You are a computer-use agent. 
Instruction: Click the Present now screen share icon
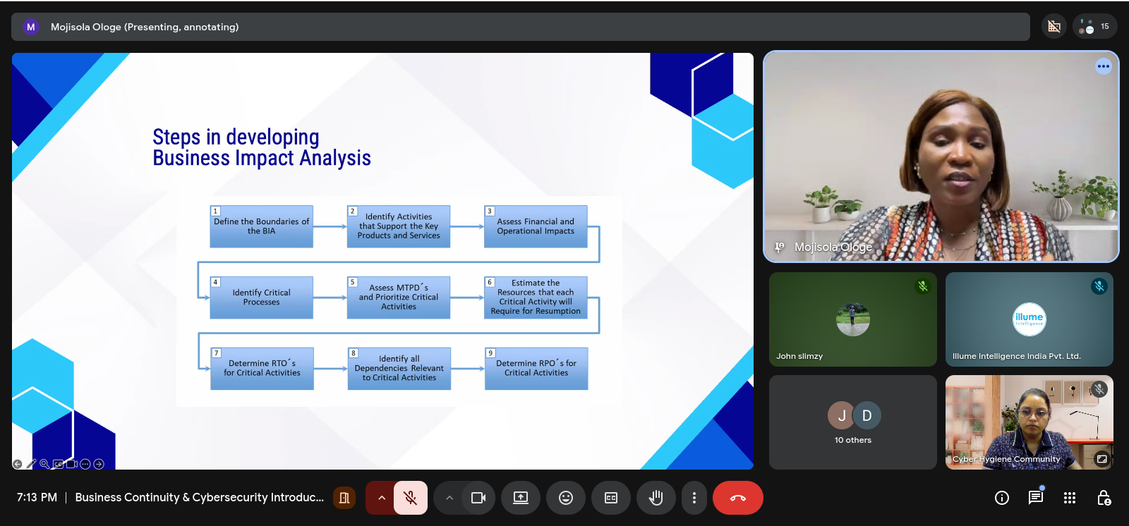coord(521,498)
